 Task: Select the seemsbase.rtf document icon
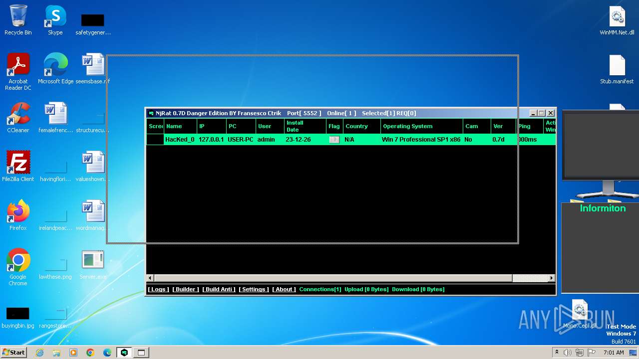click(x=93, y=69)
